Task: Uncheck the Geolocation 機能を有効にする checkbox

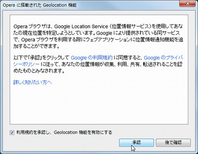Action: [12, 133]
